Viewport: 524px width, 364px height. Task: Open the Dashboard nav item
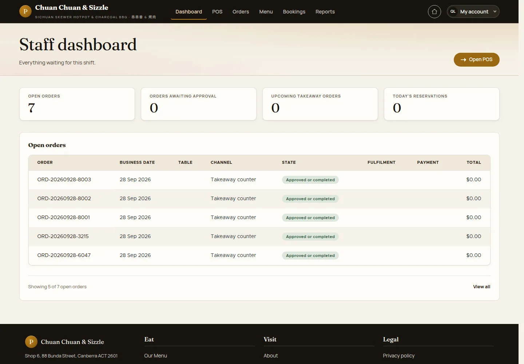[x=188, y=12]
